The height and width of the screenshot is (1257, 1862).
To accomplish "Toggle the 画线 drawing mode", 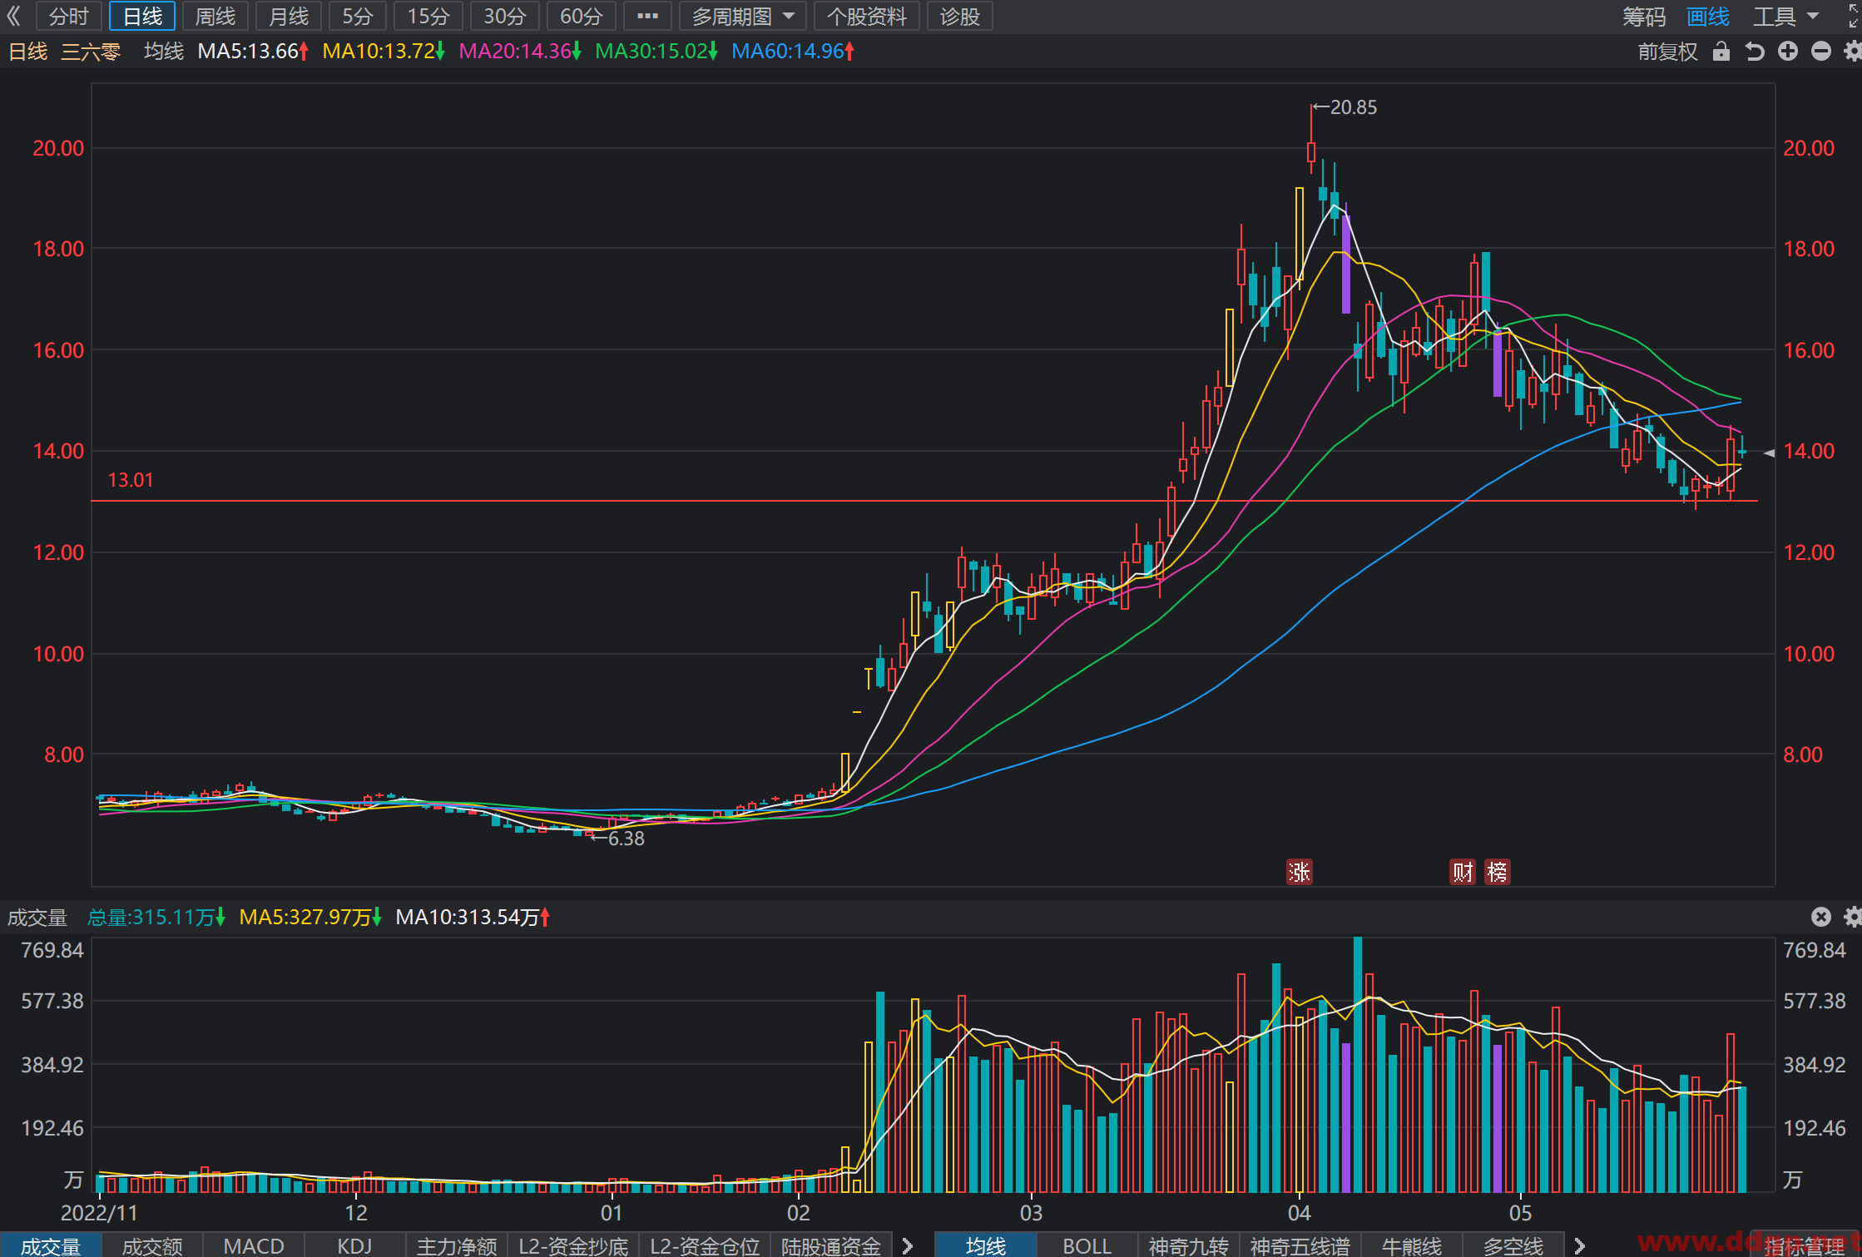I will [x=1708, y=17].
